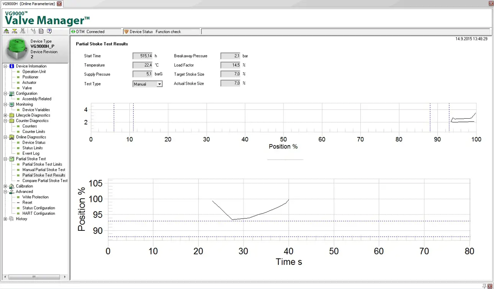Select Partial Stroke Test Results item
Screen dimensions: 494x289
(x=44, y=175)
